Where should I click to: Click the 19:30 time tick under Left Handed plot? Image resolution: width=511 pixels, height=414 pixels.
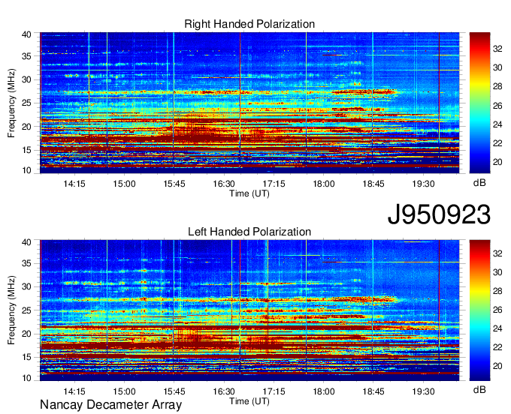[x=423, y=391]
